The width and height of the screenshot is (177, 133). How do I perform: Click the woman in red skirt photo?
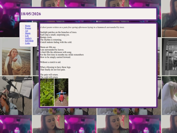[61, 92]
